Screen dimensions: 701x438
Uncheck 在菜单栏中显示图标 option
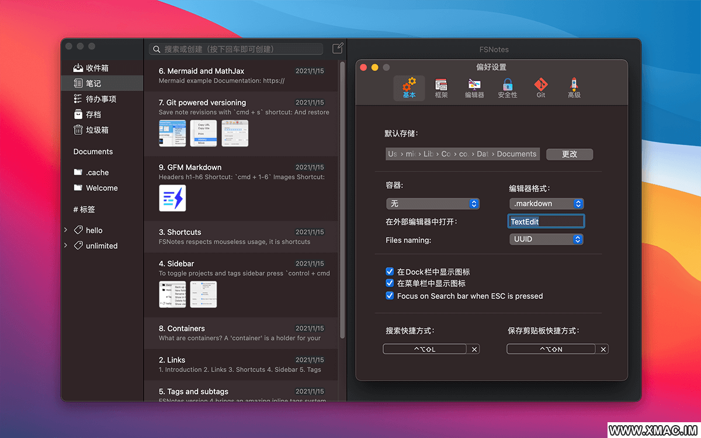[x=390, y=283]
